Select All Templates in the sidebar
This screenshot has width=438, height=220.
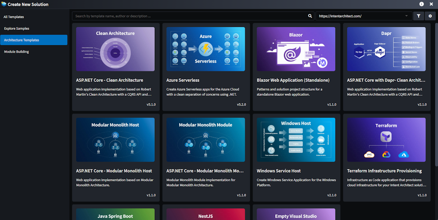coord(14,17)
